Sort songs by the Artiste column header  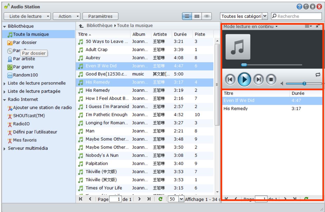pyautogui.click(x=161, y=34)
